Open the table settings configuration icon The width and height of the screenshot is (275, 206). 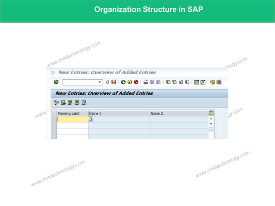(211, 113)
